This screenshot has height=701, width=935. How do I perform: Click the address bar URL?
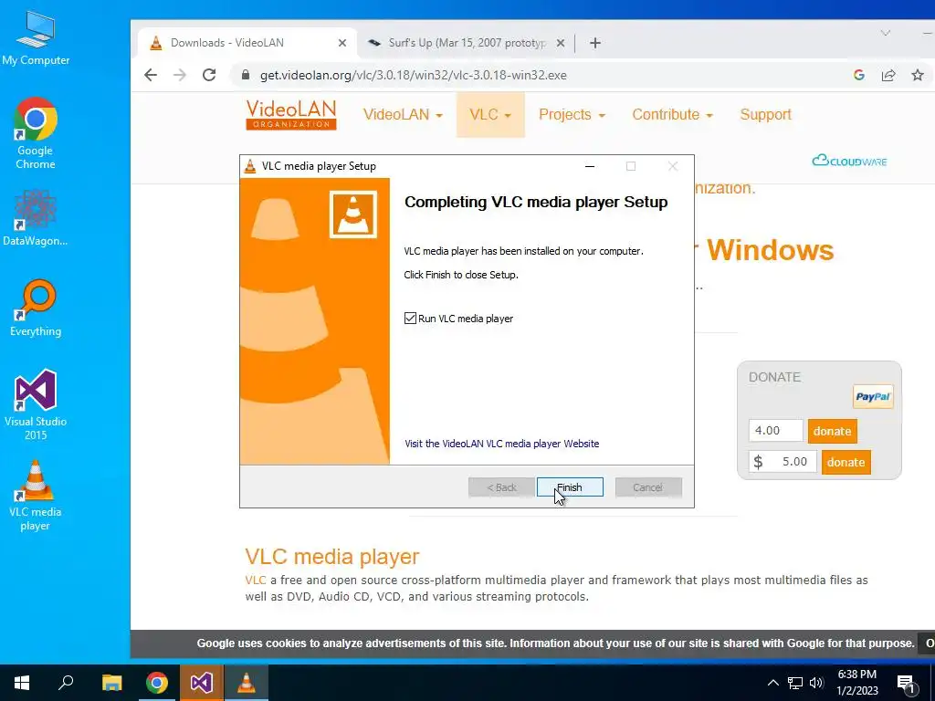point(414,75)
